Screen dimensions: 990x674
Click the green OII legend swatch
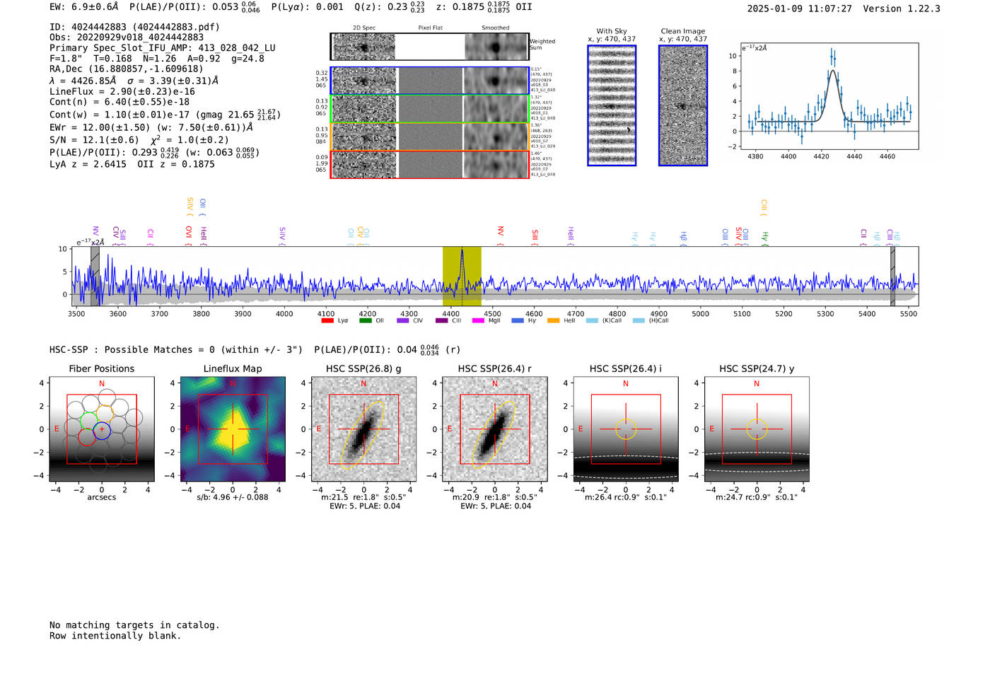point(365,321)
